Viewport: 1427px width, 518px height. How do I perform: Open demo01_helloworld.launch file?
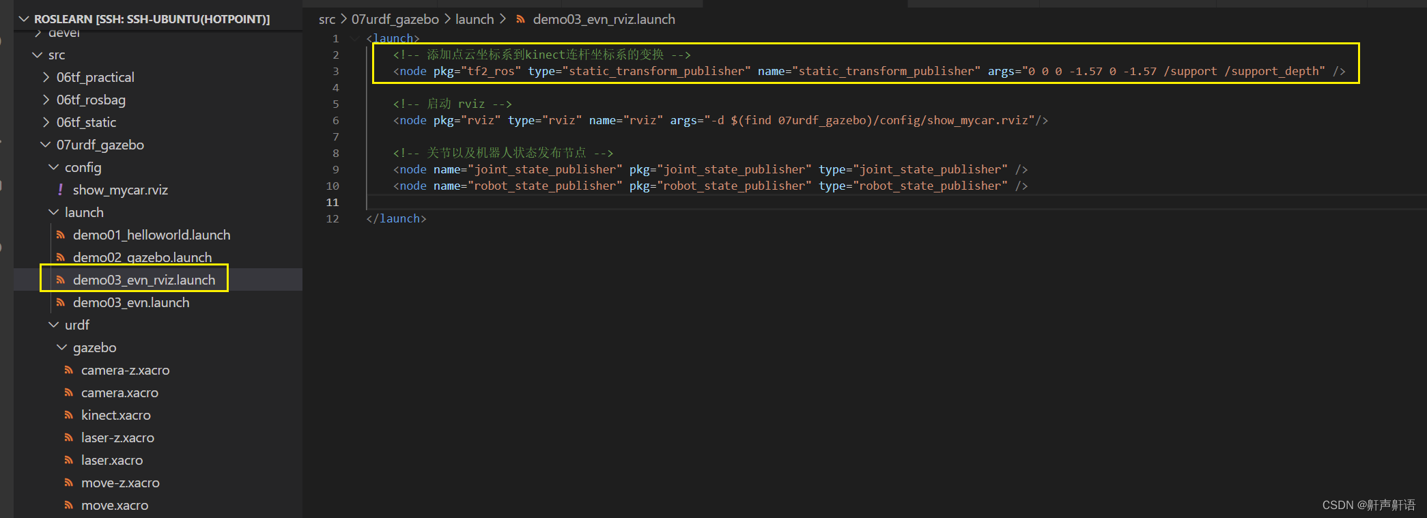tap(152, 235)
